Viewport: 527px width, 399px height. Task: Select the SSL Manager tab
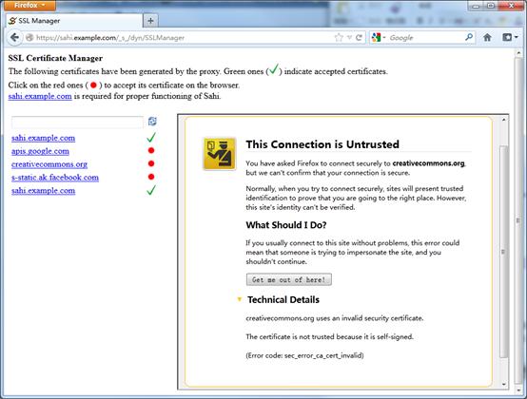tap(74, 21)
